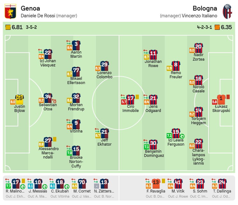Click the Bologna club crest logo
This screenshot has width=238, height=205.
pyautogui.click(x=227, y=11)
